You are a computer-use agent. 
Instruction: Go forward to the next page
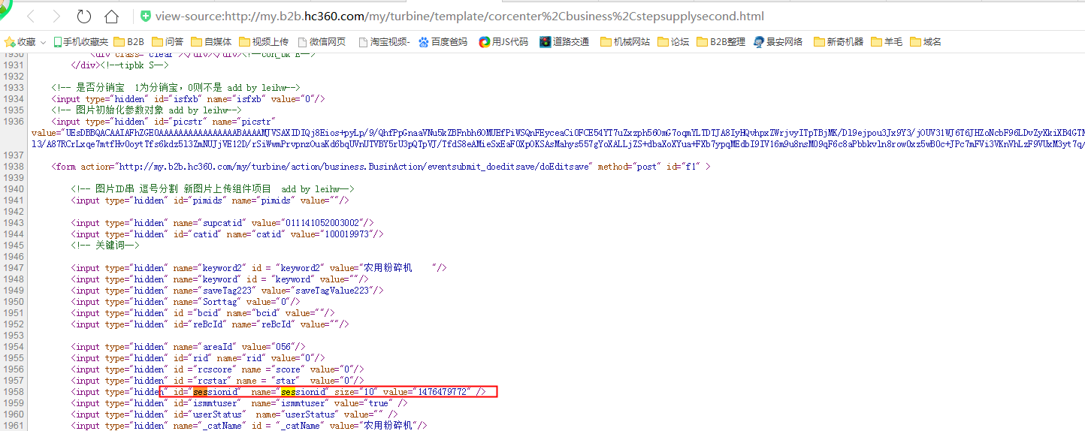pyautogui.click(x=56, y=17)
